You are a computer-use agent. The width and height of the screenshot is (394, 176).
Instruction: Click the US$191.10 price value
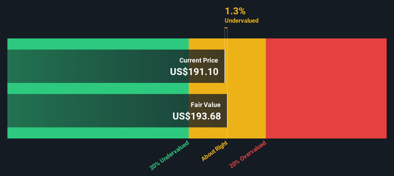point(194,72)
